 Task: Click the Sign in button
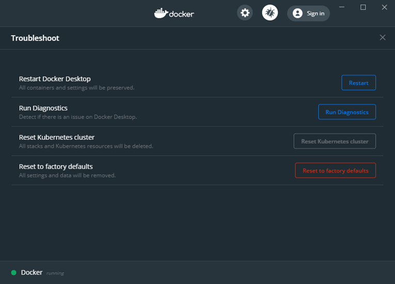(308, 13)
